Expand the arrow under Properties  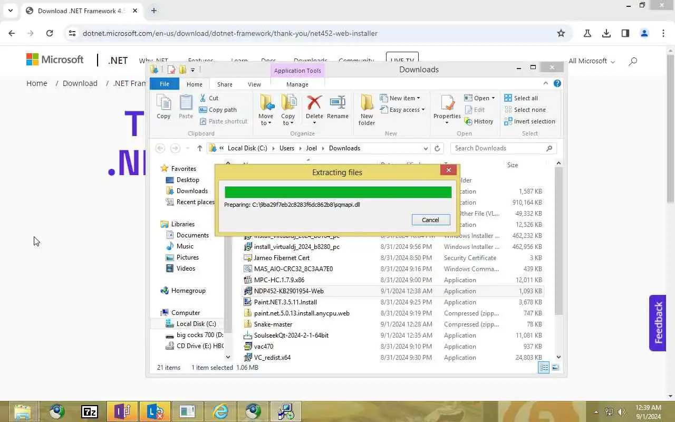(447, 123)
